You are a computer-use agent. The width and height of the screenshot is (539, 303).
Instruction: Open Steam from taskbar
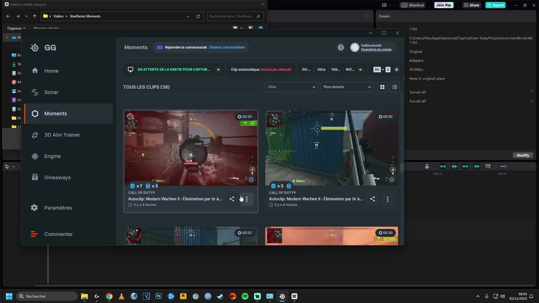pyautogui.click(x=220, y=296)
